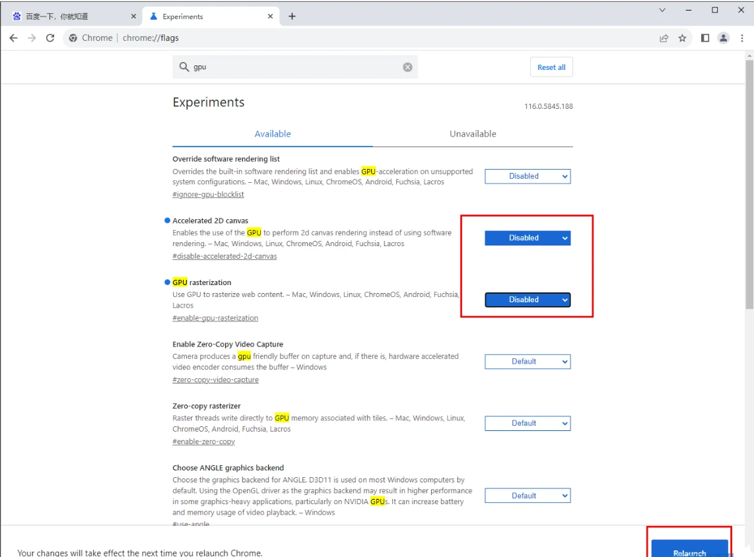The width and height of the screenshot is (754, 557).
Task: Click the Experiments flask favicon
Action: click(153, 16)
